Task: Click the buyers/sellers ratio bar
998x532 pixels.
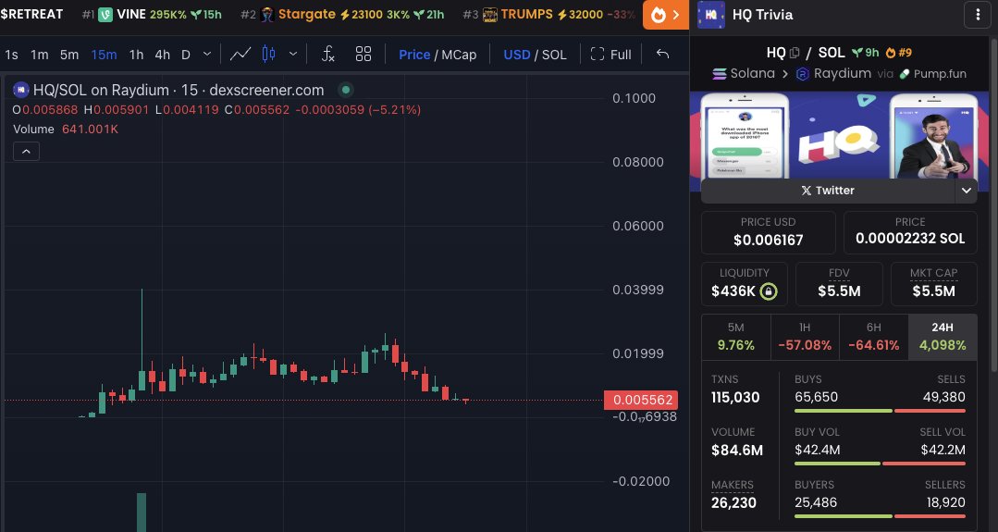Action: click(880, 516)
